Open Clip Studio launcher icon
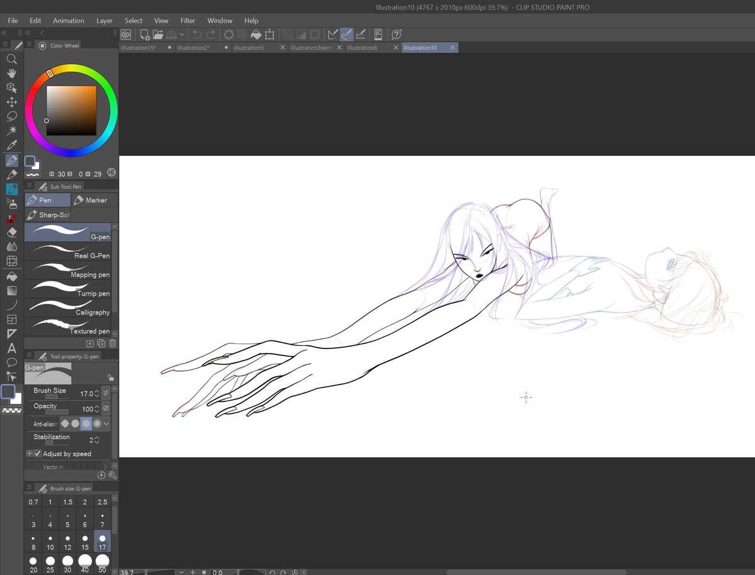 coord(126,35)
